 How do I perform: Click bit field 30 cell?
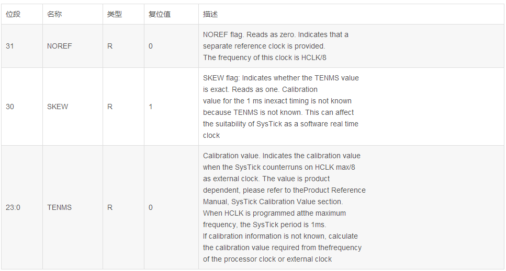(10, 107)
